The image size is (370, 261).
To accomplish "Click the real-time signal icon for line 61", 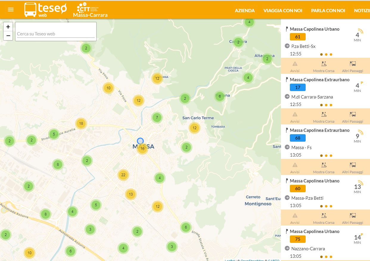I will 361,31.
